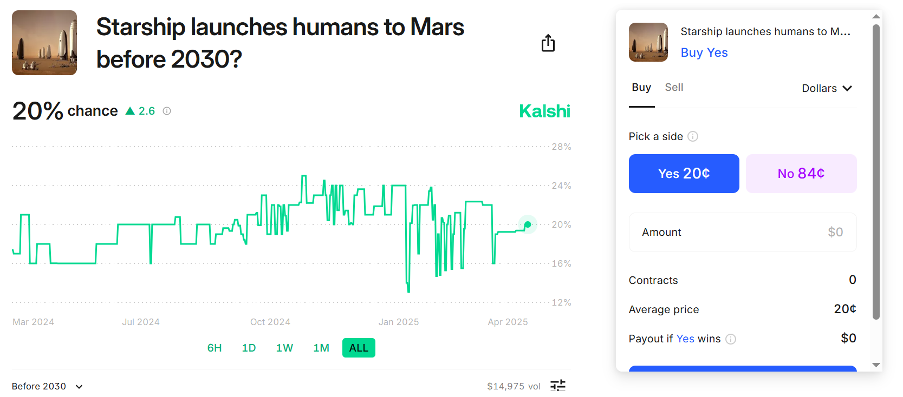
Task: Click the small Starship thumbnail in order panel
Action: click(648, 42)
